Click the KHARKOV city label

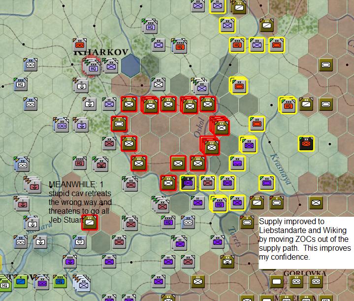click(101, 52)
